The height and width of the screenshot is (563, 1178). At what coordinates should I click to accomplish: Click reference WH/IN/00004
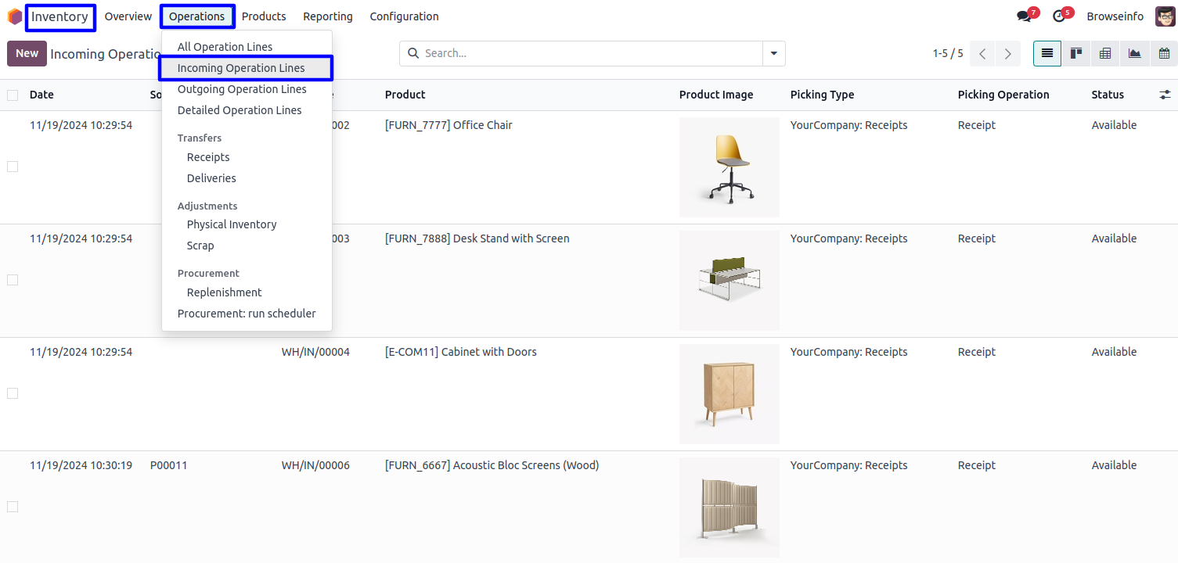pyautogui.click(x=315, y=352)
